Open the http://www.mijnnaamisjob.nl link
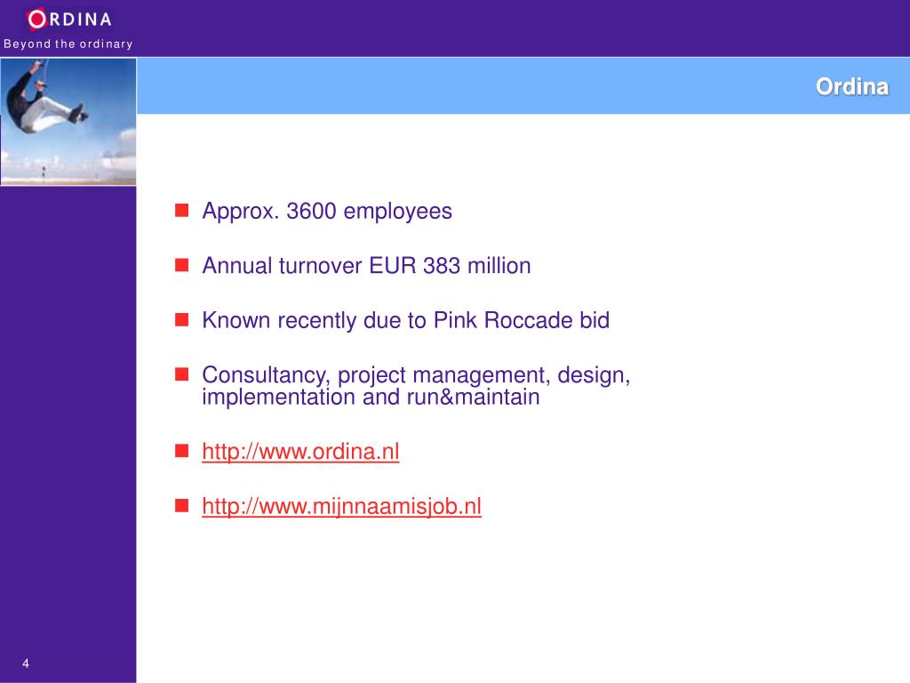The width and height of the screenshot is (910, 683). coord(342,506)
